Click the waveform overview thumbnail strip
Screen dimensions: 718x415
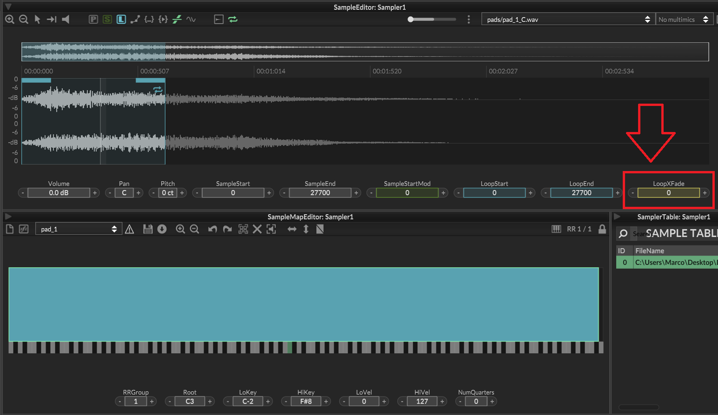365,52
